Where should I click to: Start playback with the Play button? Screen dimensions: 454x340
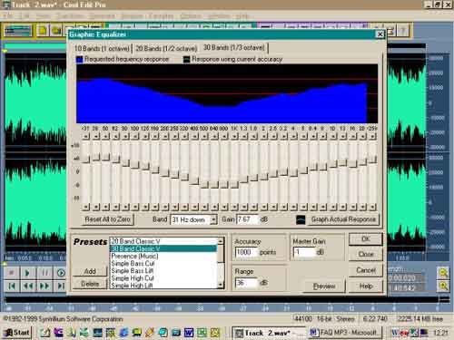(27, 273)
